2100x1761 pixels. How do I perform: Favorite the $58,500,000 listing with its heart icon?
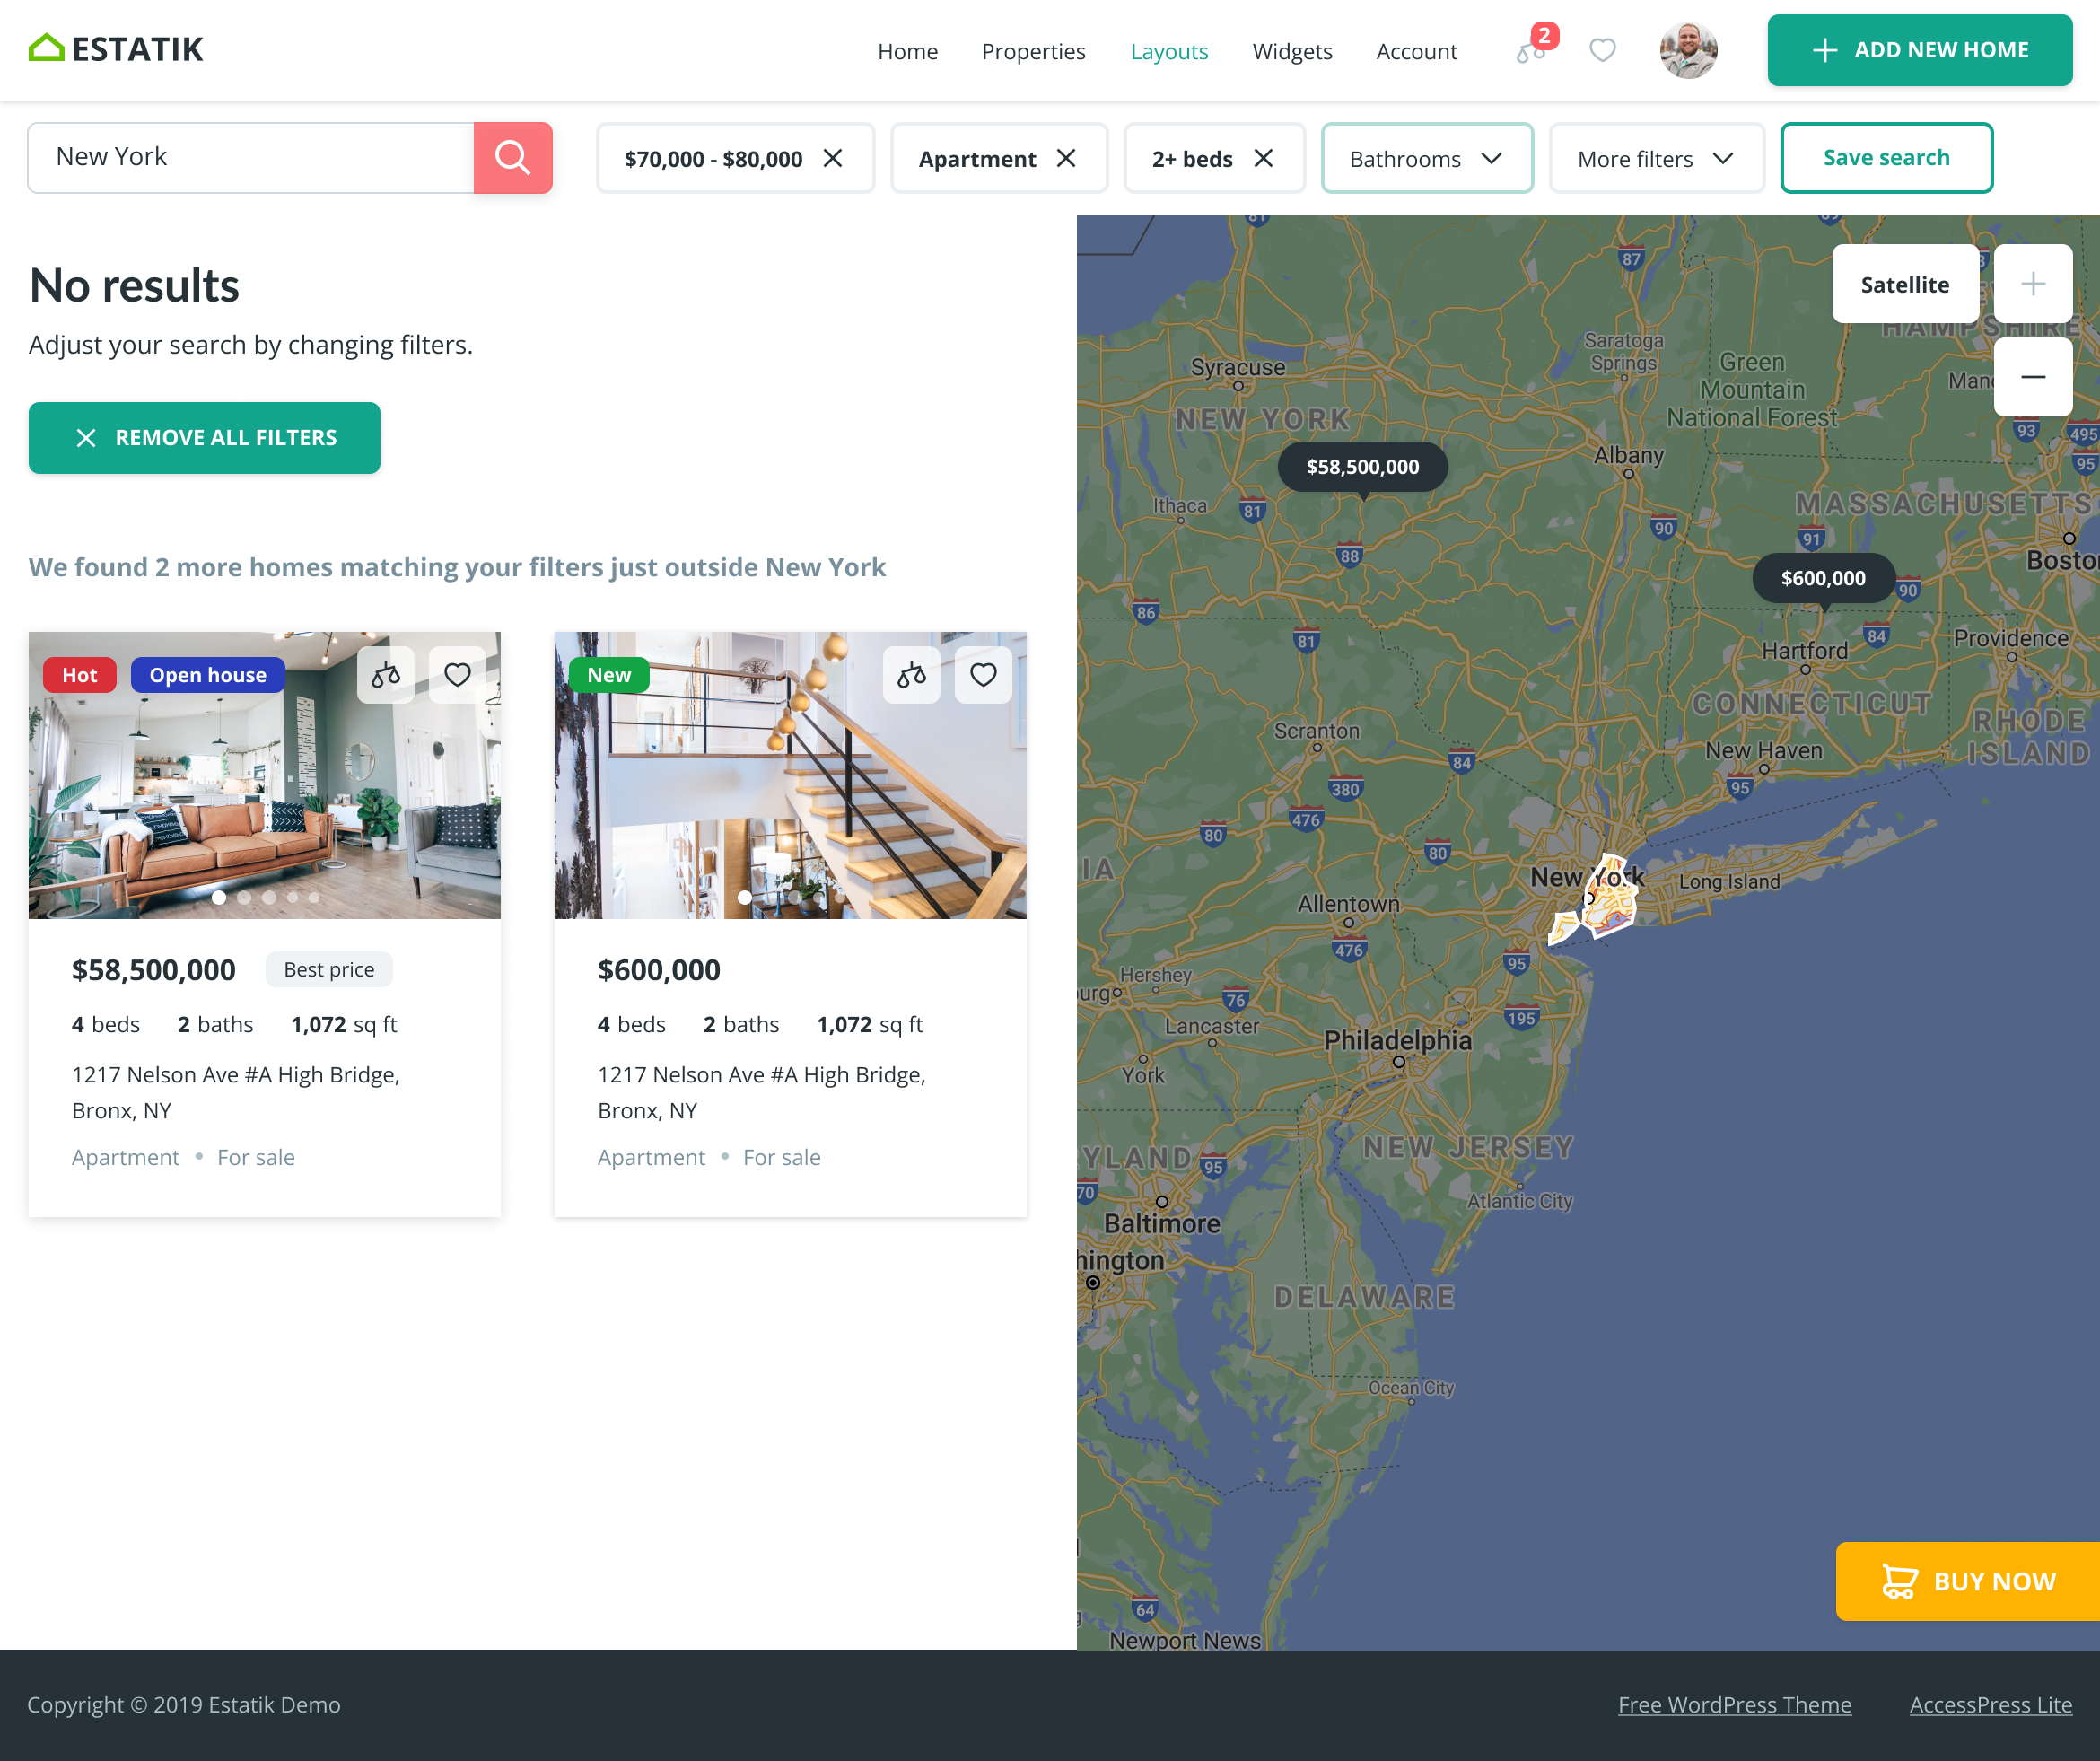[x=458, y=675]
